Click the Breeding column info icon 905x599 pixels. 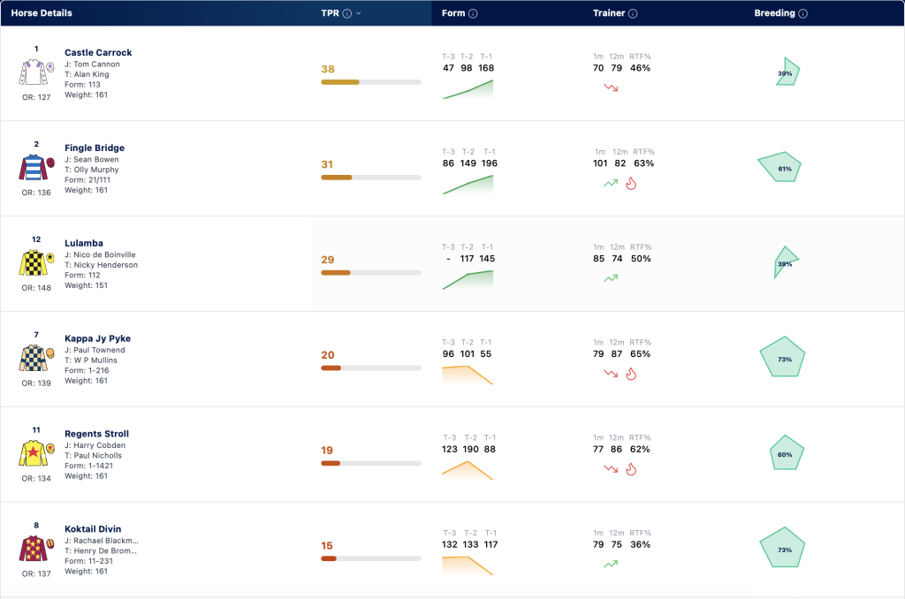tap(802, 13)
